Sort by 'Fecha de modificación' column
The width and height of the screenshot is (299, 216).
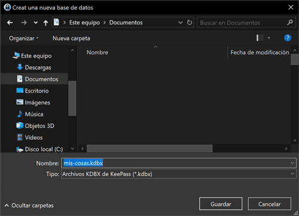(x=260, y=53)
